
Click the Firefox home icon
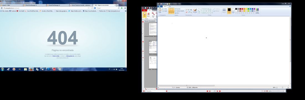tap(125, 8)
